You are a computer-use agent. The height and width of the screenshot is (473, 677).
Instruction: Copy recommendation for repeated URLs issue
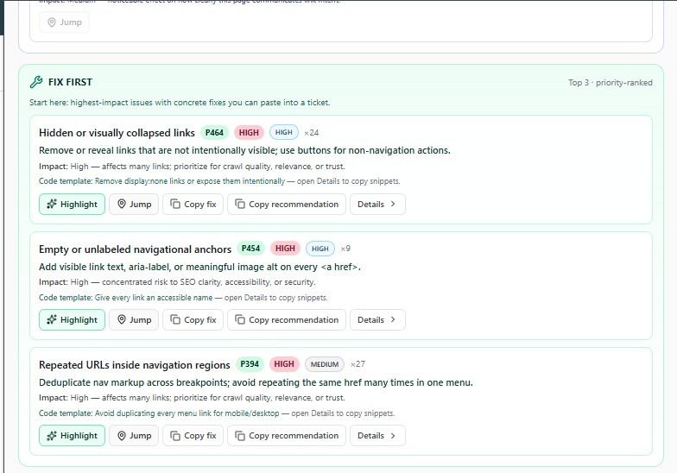point(287,436)
